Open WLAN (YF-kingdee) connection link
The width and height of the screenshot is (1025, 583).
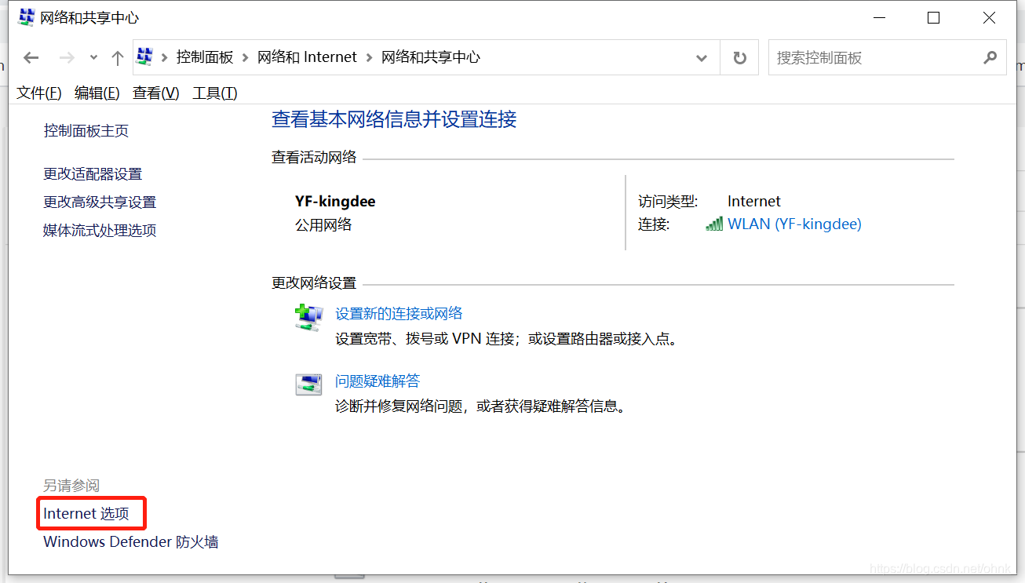794,224
